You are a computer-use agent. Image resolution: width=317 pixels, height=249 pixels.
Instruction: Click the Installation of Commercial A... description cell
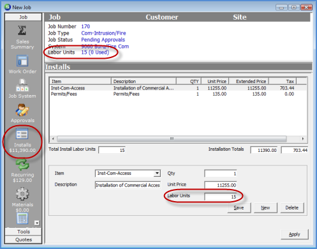(144, 88)
